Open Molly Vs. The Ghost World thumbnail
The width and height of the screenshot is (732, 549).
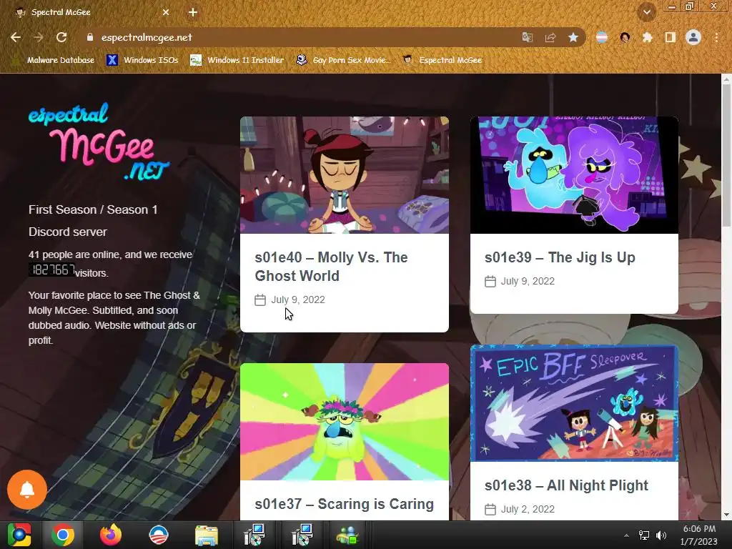tap(344, 175)
